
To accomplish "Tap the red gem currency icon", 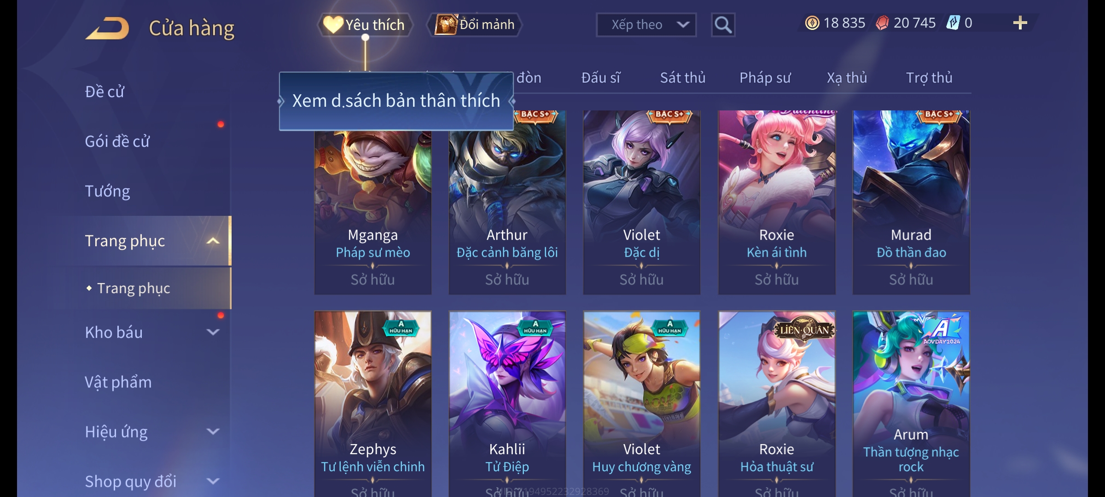I will pyautogui.click(x=882, y=23).
